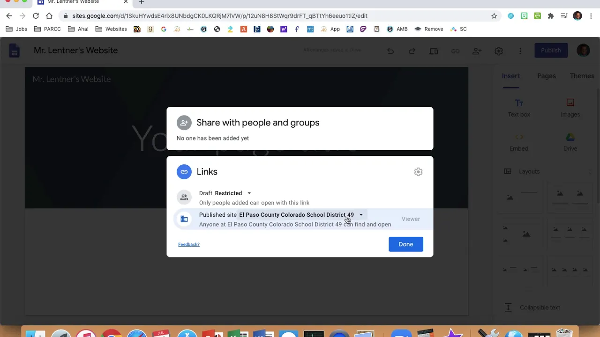Open the App bookmark
The width and height of the screenshot is (600, 337).
(x=330, y=29)
